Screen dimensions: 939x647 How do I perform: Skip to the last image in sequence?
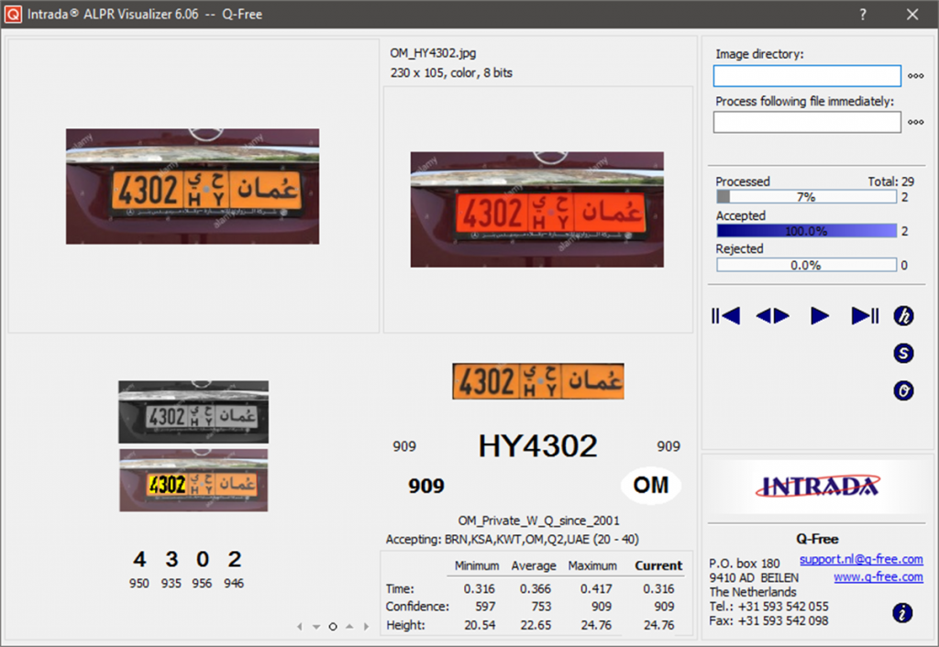click(x=865, y=316)
